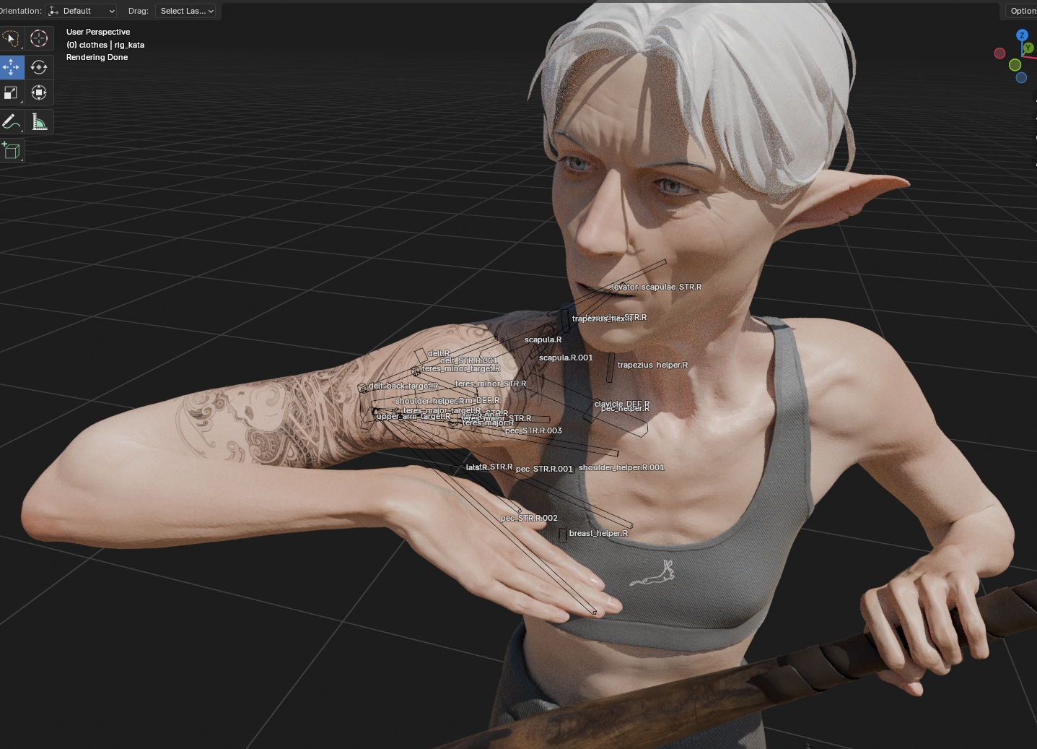Snap view to Y axis on gizmo
Image resolution: width=1037 pixels, height=749 pixels.
[1029, 48]
